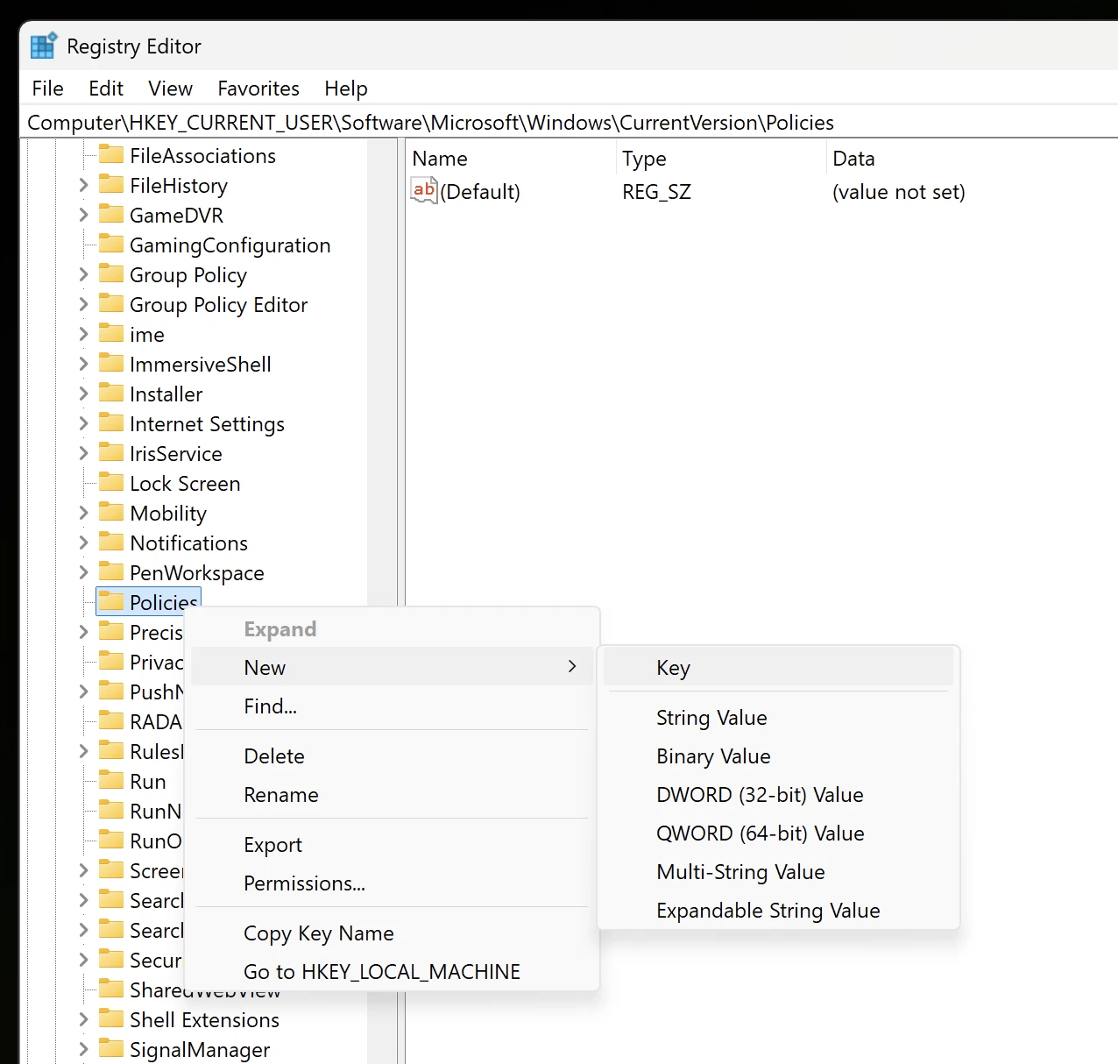The width and height of the screenshot is (1118, 1064).
Task: Open the Favorites menu
Action: [x=258, y=89]
